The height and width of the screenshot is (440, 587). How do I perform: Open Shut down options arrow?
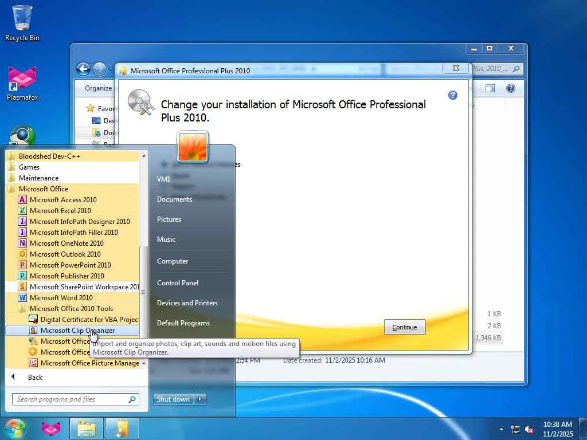tap(200, 399)
